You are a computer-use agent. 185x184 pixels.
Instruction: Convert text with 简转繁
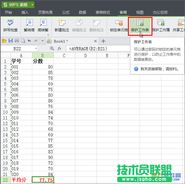click(43, 26)
